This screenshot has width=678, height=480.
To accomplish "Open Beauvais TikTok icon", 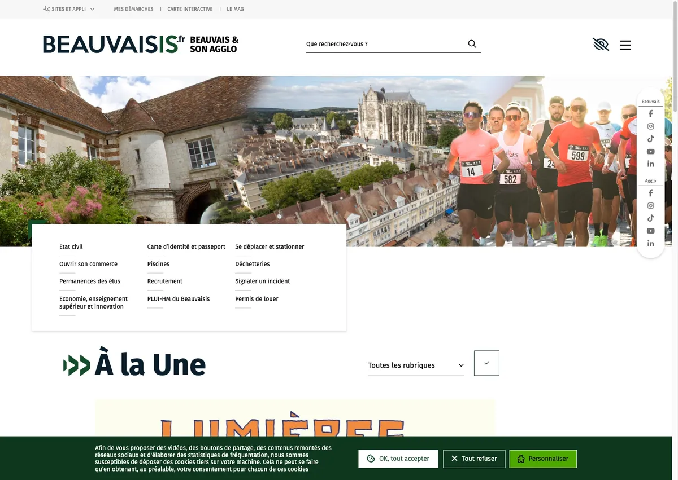I will pos(650,139).
